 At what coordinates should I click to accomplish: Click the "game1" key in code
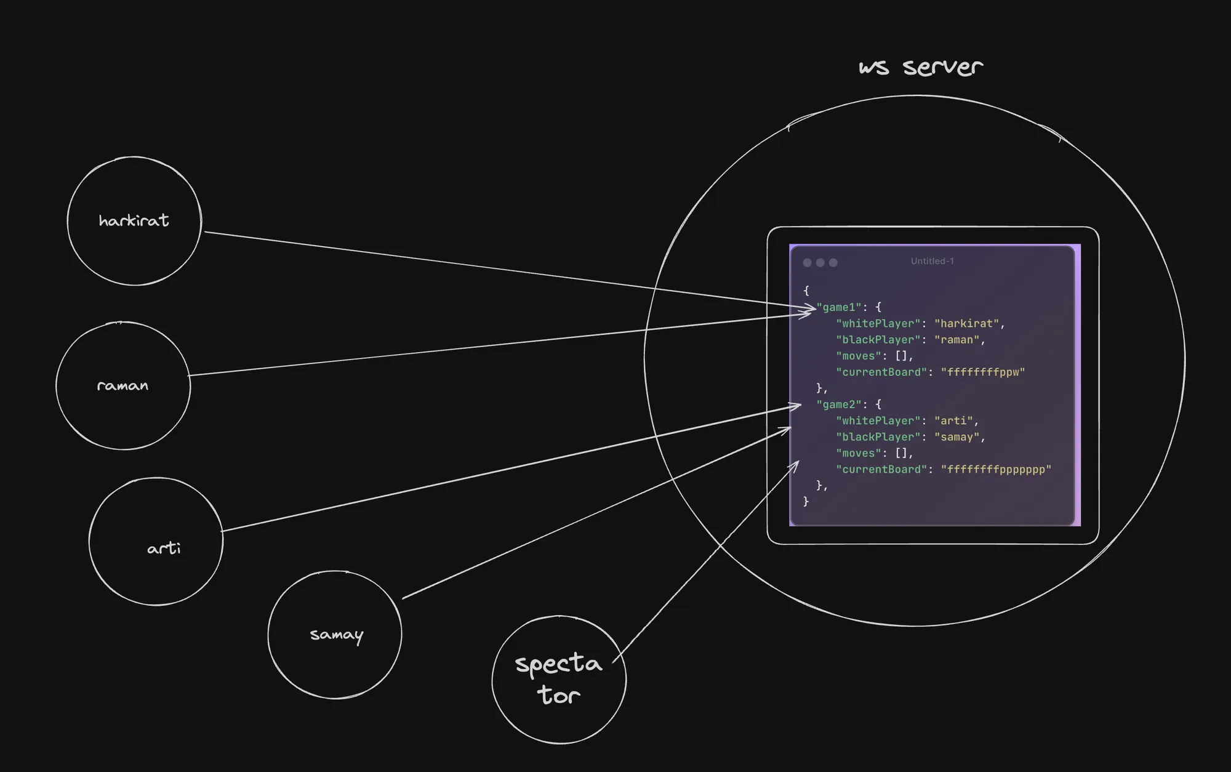[838, 307]
